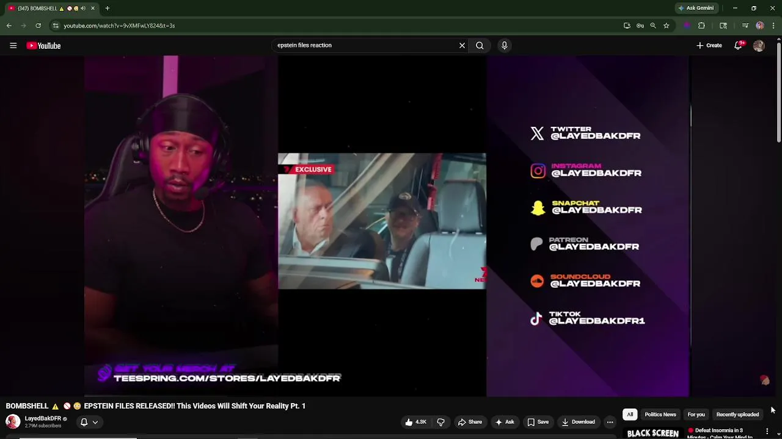This screenshot has height=439, width=782.
Task: Open the 'Black Screen' recommended video thumbnail
Action: click(652, 433)
